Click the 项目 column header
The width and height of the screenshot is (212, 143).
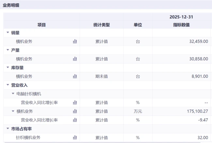tap(41, 25)
